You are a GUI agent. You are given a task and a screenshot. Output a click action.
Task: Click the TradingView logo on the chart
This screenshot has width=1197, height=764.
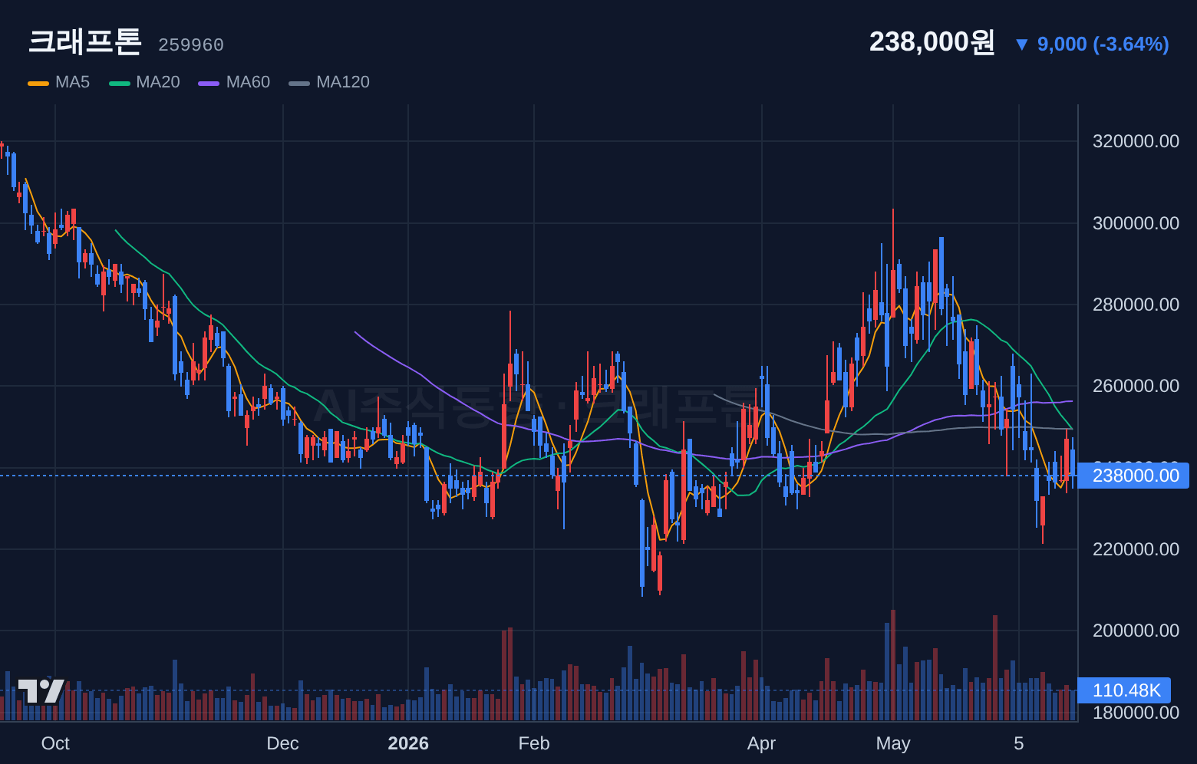(x=41, y=691)
